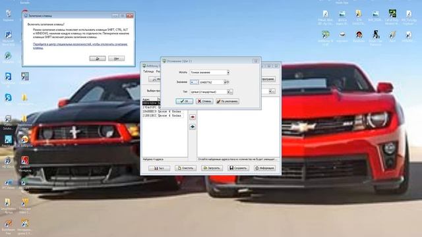Click Да in the Sticky Keys dialog

pyautogui.click(x=98, y=59)
